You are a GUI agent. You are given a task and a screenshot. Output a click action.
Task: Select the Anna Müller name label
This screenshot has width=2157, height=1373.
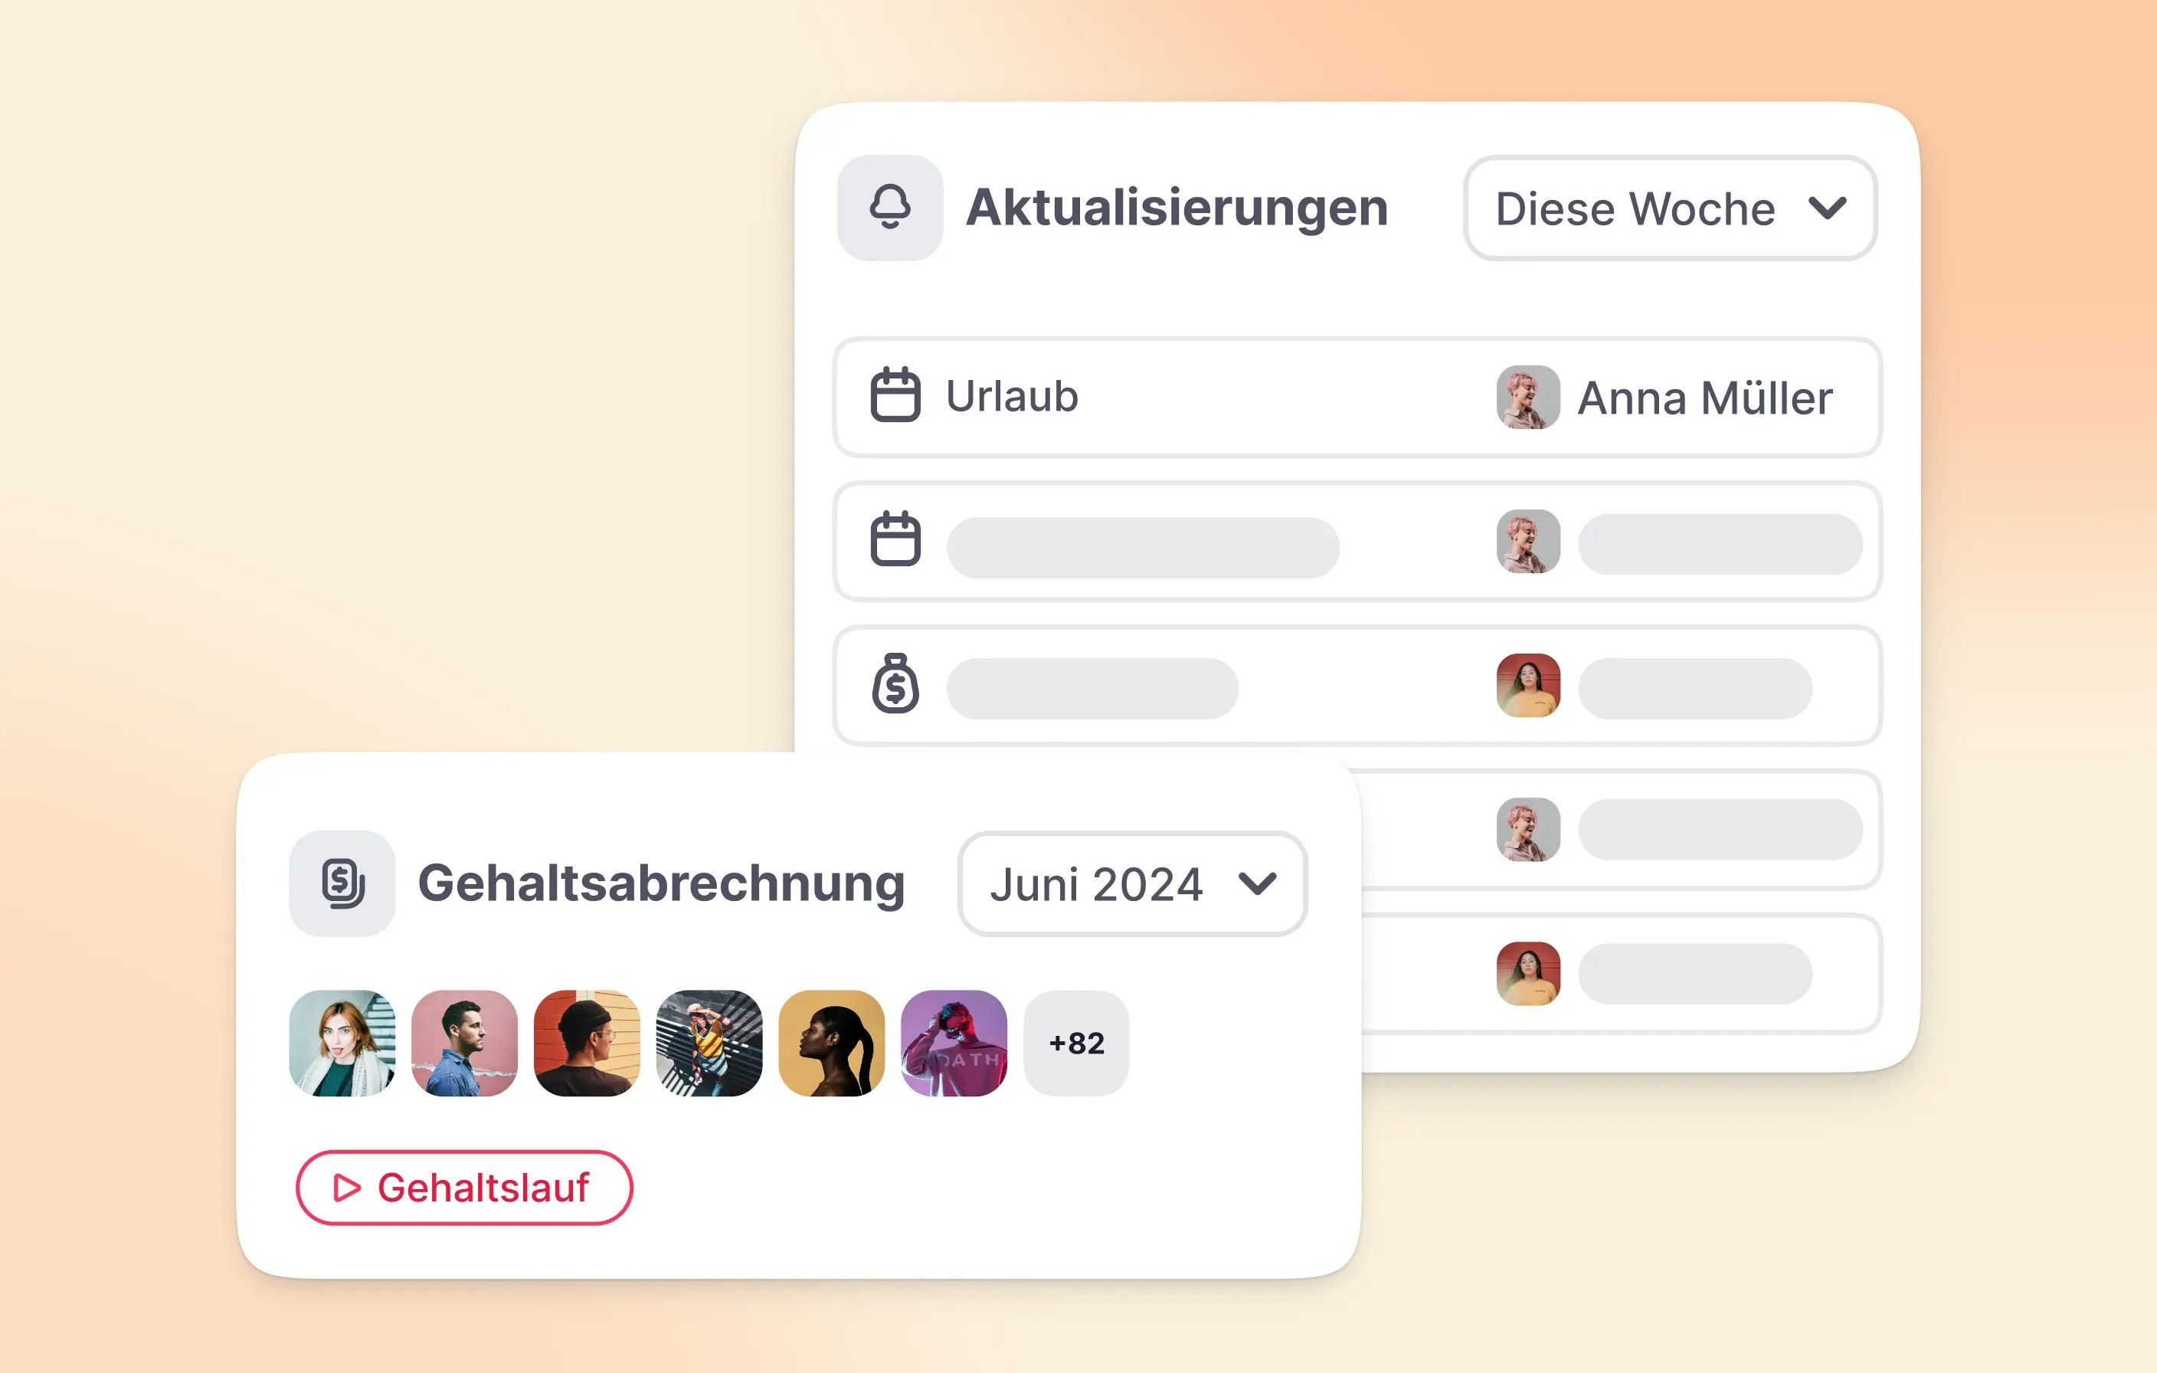point(1704,398)
